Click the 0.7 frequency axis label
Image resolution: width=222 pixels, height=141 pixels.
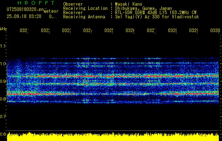coord(3,117)
